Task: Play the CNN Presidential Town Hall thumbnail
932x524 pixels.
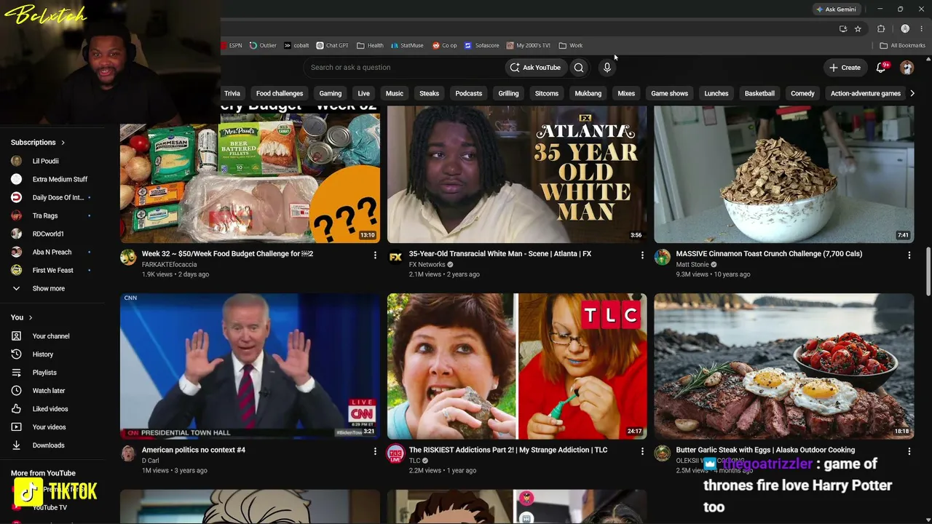Action: [250, 366]
